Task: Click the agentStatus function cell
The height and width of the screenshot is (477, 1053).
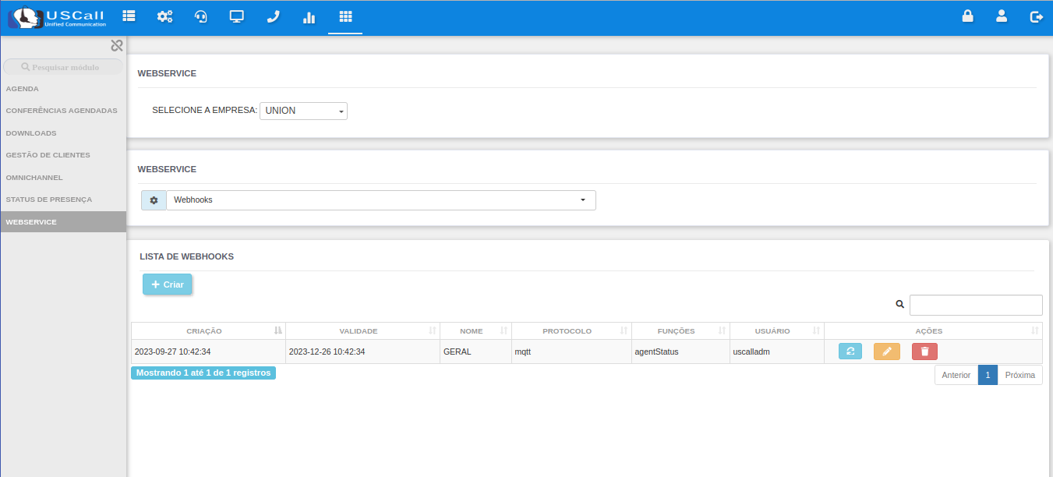Action: pyautogui.click(x=680, y=352)
